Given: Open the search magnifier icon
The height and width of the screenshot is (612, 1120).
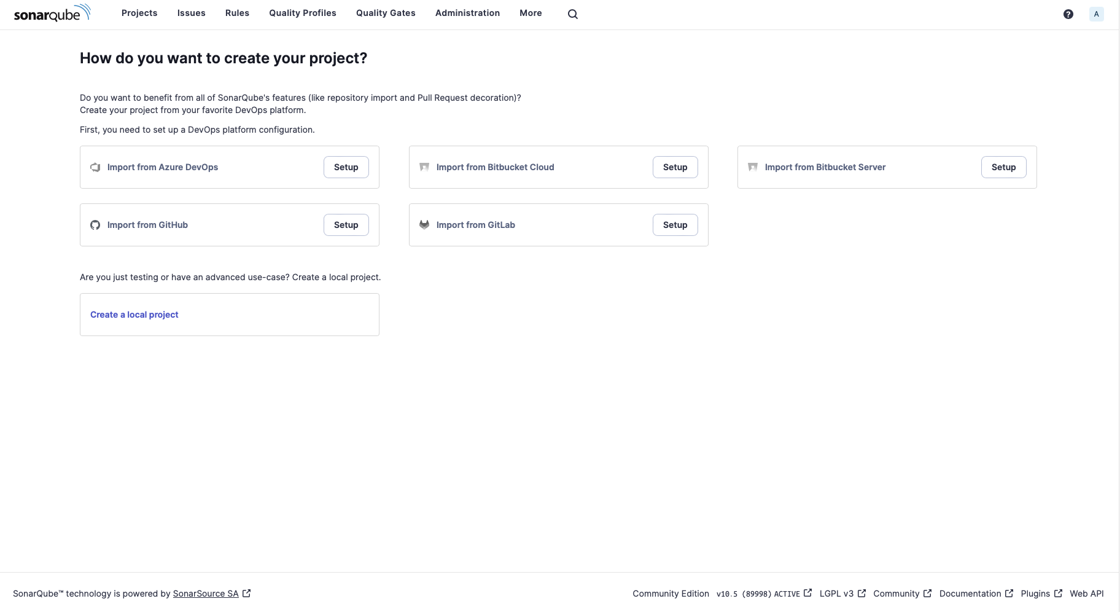Looking at the screenshot, I should [x=573, y=14].
